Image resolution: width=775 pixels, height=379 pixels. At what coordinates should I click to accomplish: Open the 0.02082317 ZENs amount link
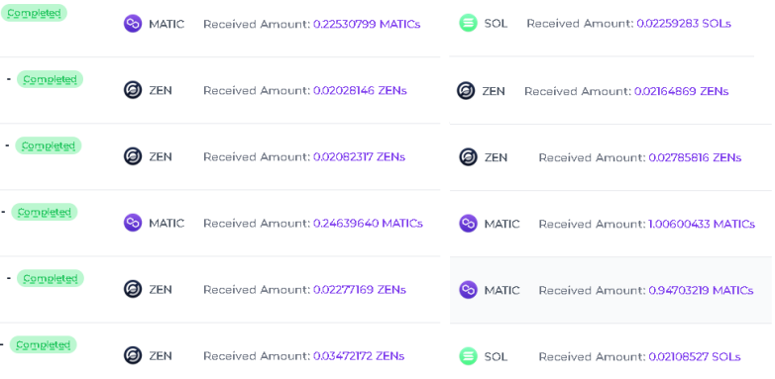click(359, 156)
